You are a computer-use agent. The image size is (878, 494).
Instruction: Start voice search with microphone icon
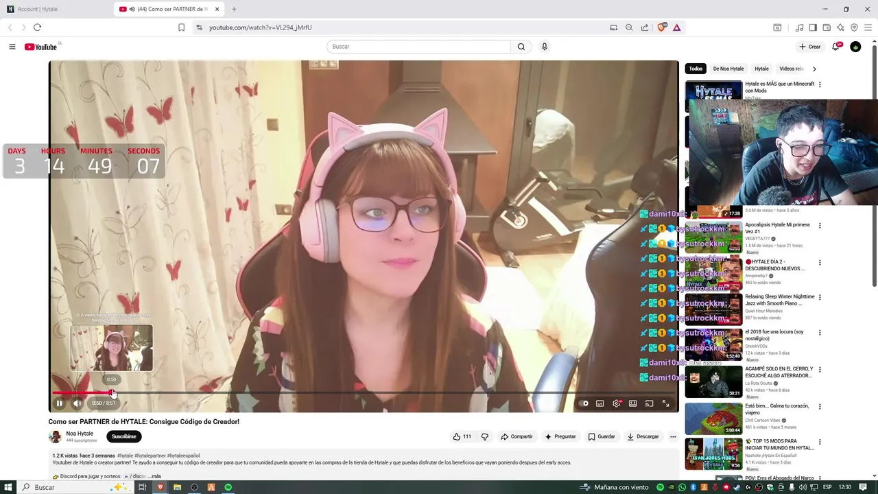pyautogui.click(x=545, y=47)
